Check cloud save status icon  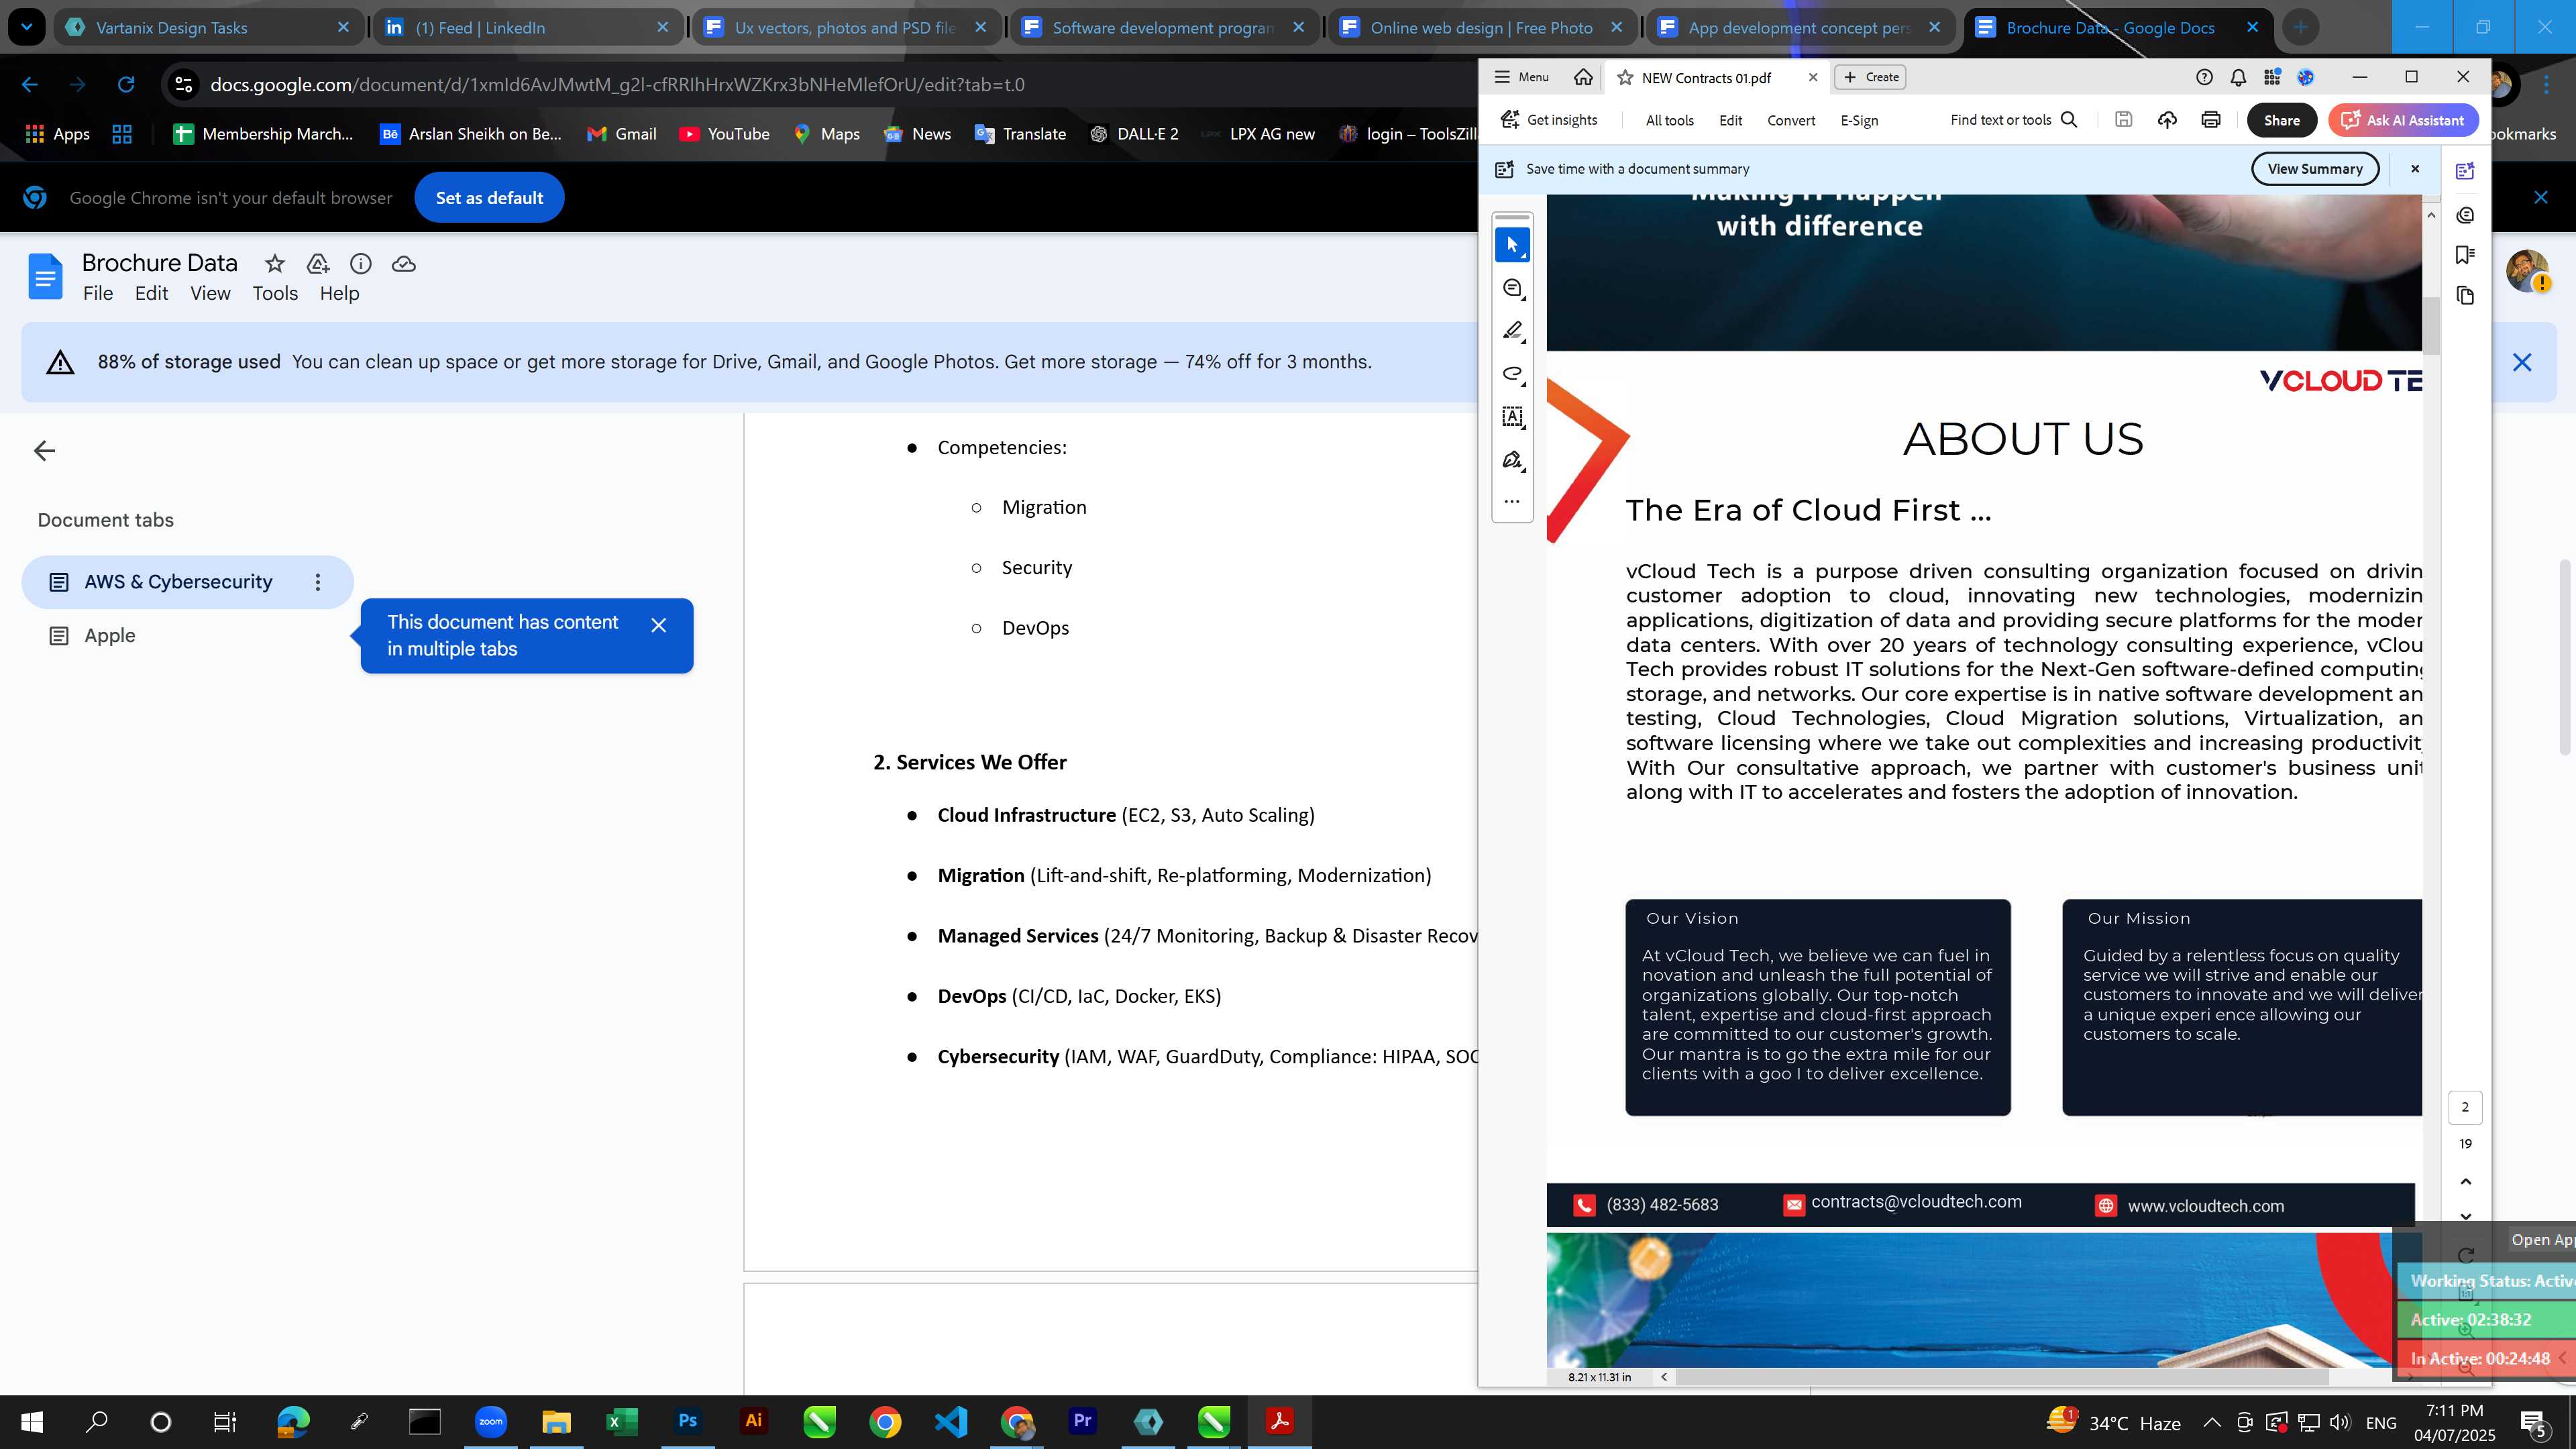pos(404,264)
